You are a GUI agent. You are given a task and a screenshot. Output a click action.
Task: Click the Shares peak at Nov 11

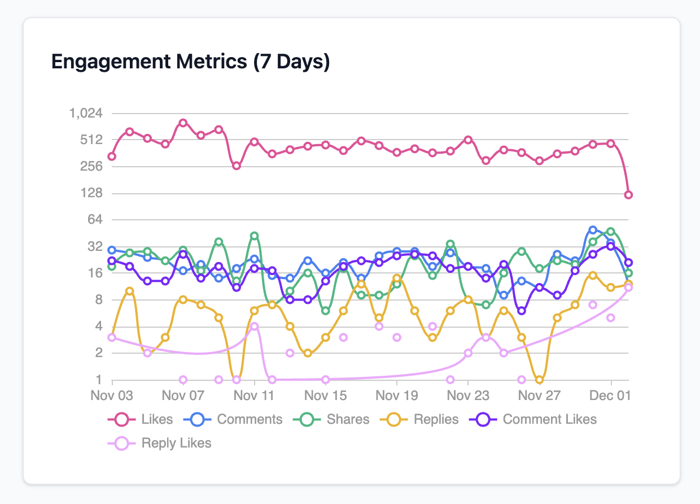[x=254, y=236]
